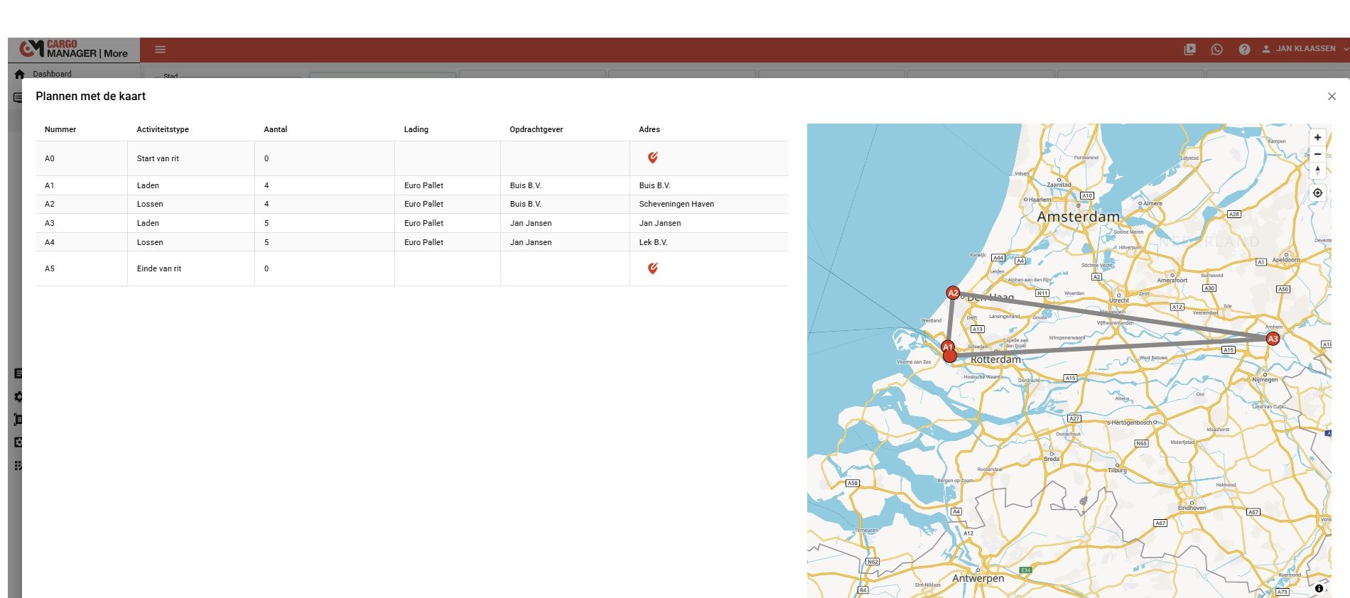The image size is (1350, 598).
Task: Select the A2 marker on the map
Action: 953,293
